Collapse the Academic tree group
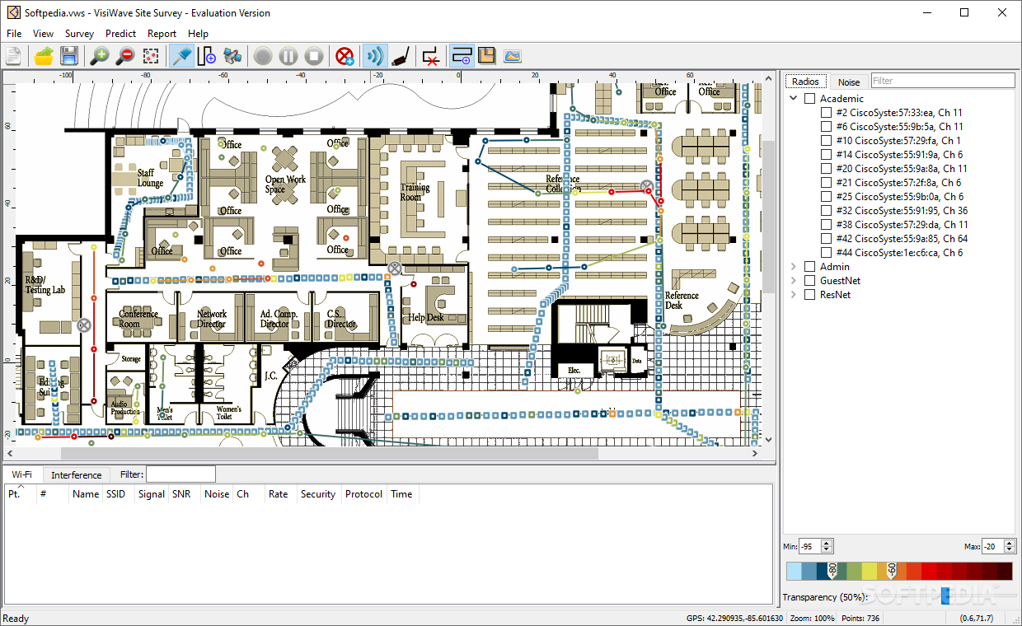The image size is (1022, 626). click(794, 99)
